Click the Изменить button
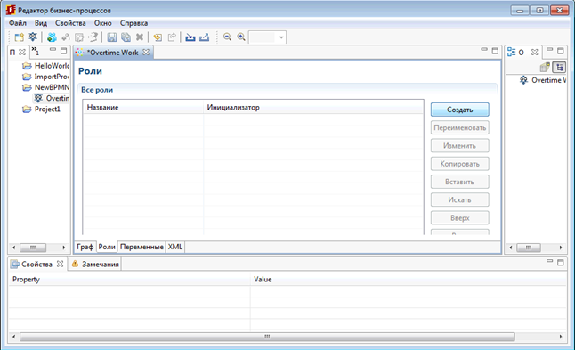The height and width of the screenshot is (350, 575). tap(460, 146)
